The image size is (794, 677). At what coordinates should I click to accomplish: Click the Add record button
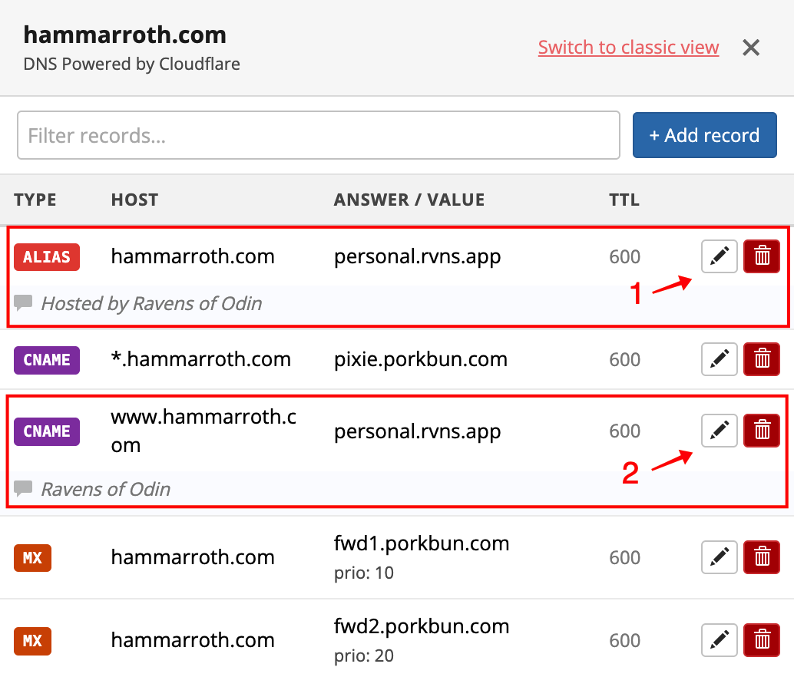tap(704, 136)
